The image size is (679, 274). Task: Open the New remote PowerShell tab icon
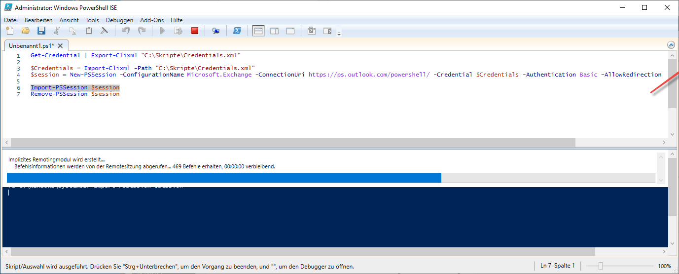(215, 31)
